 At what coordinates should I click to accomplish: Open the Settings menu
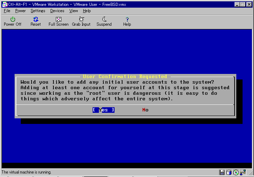coord(38,11)
